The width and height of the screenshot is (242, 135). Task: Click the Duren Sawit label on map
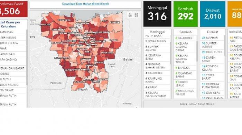pyautogui.click(x=108, y=53)
